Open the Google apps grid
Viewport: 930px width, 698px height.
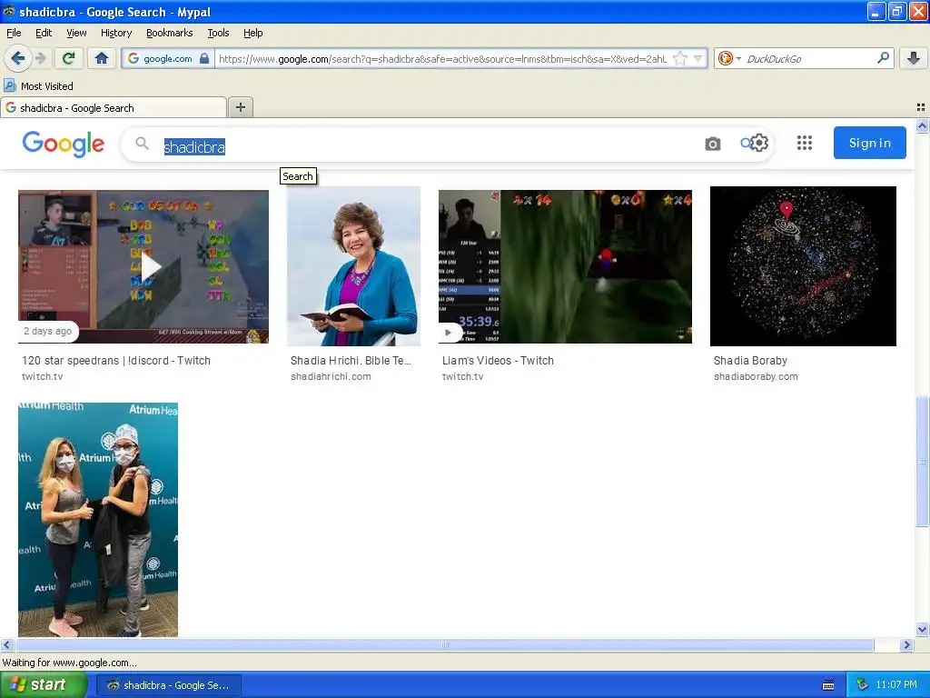click(x=805, y=143)
